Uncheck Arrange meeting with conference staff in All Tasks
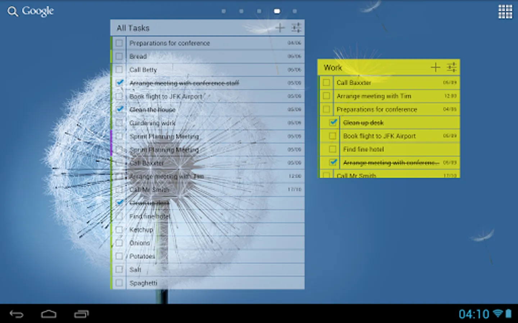518x323 pixels. coord(120,83)
